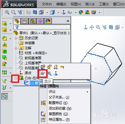125x124 pixels.
Task: Expand the manager tabs chevron
Action: tap(68, 21)
